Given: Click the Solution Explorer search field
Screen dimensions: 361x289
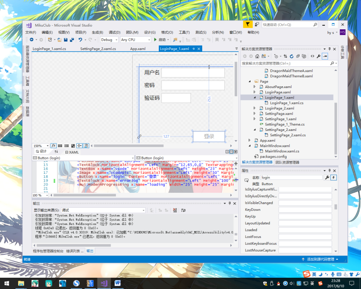Looking at the screenshot, I should click(x=284, y=63).
